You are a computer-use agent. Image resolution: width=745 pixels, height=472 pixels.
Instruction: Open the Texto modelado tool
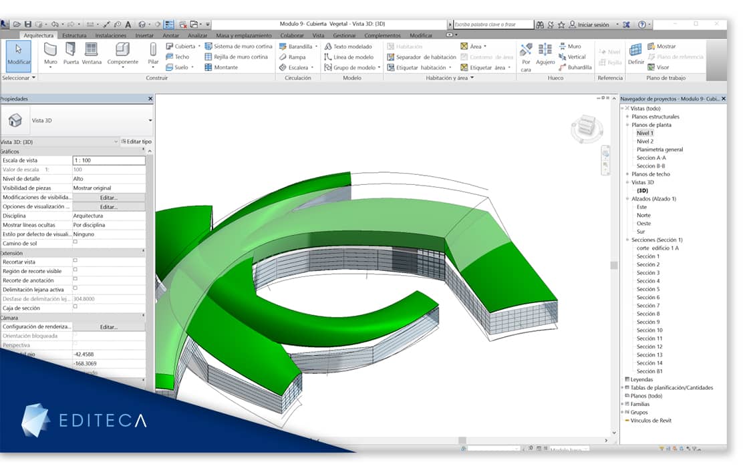point(348,47)
